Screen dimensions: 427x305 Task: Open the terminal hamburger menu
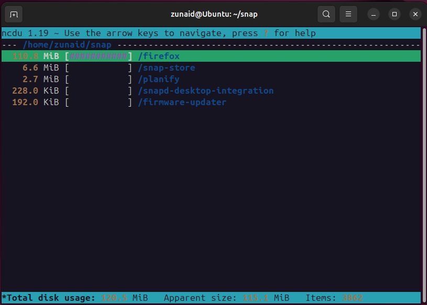(x=348, y=14)
